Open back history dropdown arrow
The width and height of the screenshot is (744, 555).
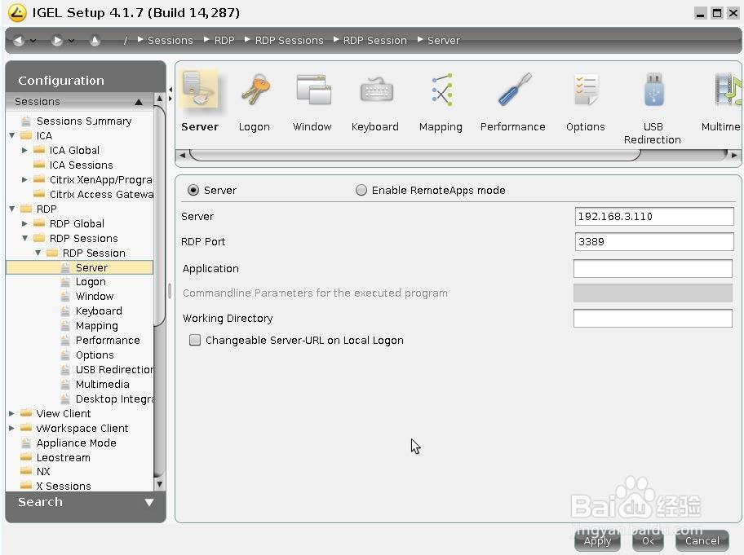click(x=33, y=41)
